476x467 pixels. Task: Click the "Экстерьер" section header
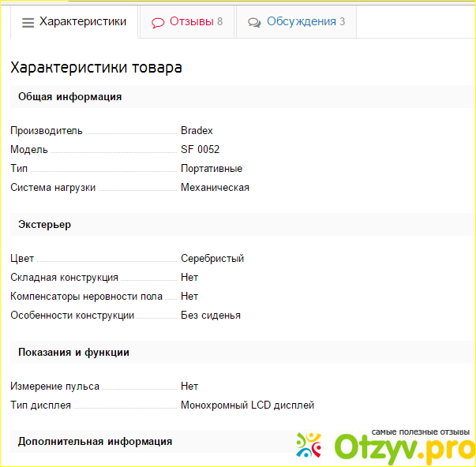(x=44, y=225)
